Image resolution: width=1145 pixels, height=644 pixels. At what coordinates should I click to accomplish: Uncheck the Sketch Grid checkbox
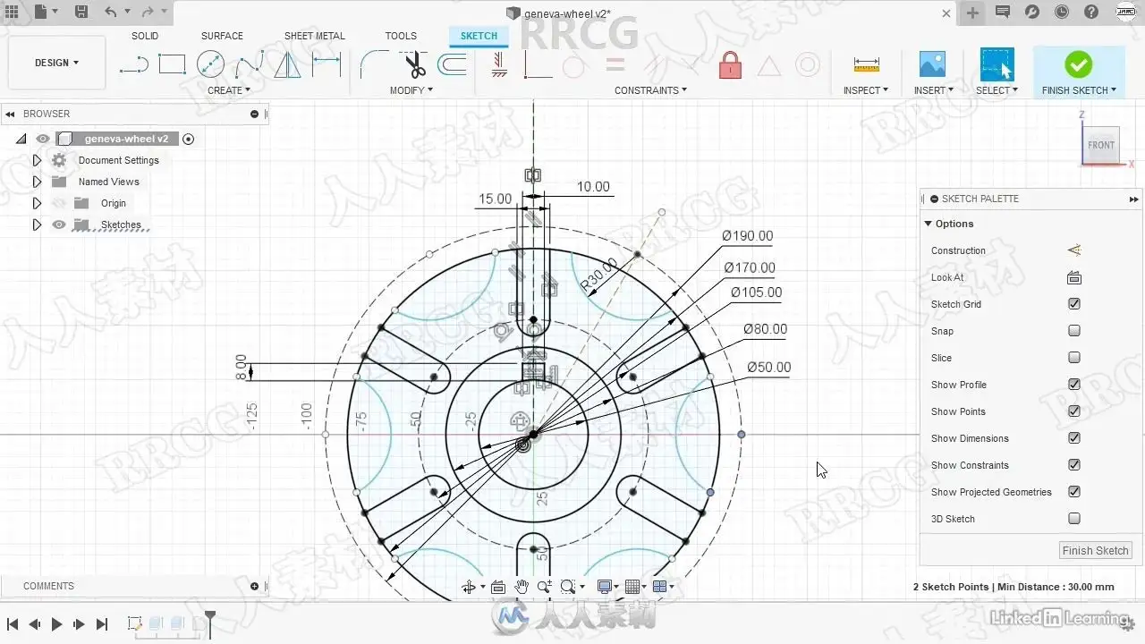click(x=1074, y=304)
